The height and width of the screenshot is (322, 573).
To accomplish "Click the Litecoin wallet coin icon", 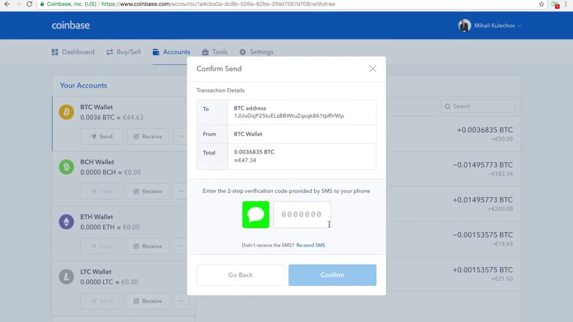I will click(66, 277).
